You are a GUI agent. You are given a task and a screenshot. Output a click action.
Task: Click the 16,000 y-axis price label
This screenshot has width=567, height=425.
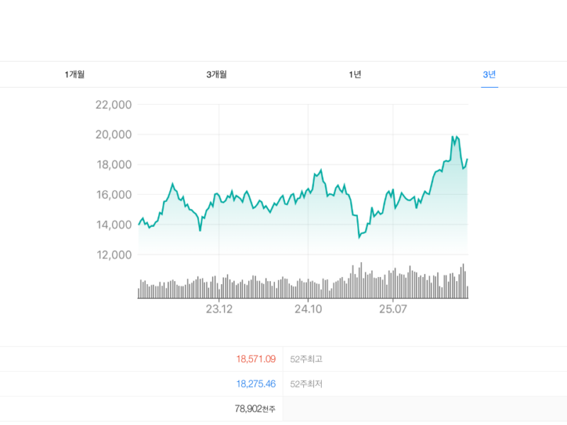click(113, 195)
